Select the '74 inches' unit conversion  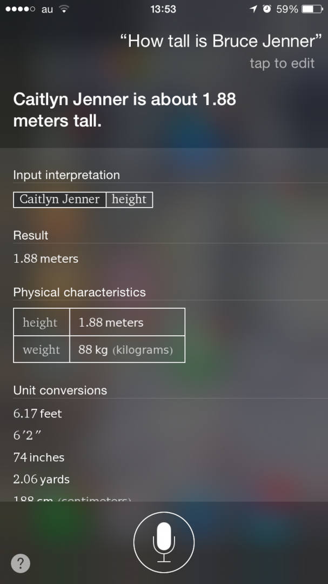(38, 457)
